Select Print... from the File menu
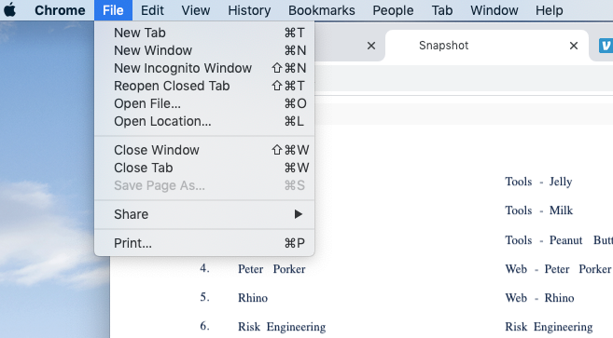This screenshot has width=613, height=338. coord(204,243)
